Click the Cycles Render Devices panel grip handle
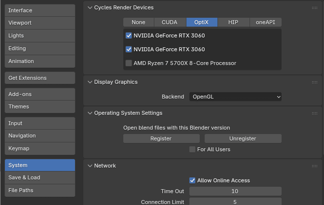This screenshot has width=324, height=205. coord(314,8)
